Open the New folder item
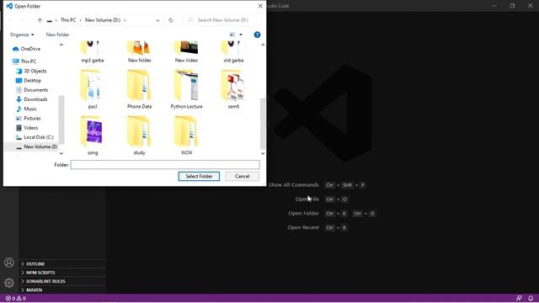 pos(139,51)
